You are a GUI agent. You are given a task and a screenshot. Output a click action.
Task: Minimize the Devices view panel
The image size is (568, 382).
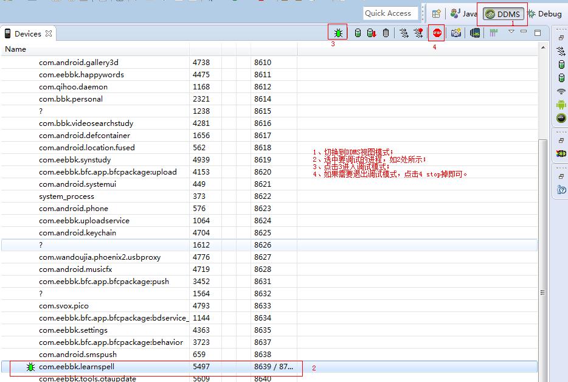click(x=524, y=32)
